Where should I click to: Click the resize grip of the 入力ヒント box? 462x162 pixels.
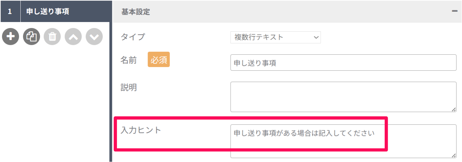[x=454, y=155]
